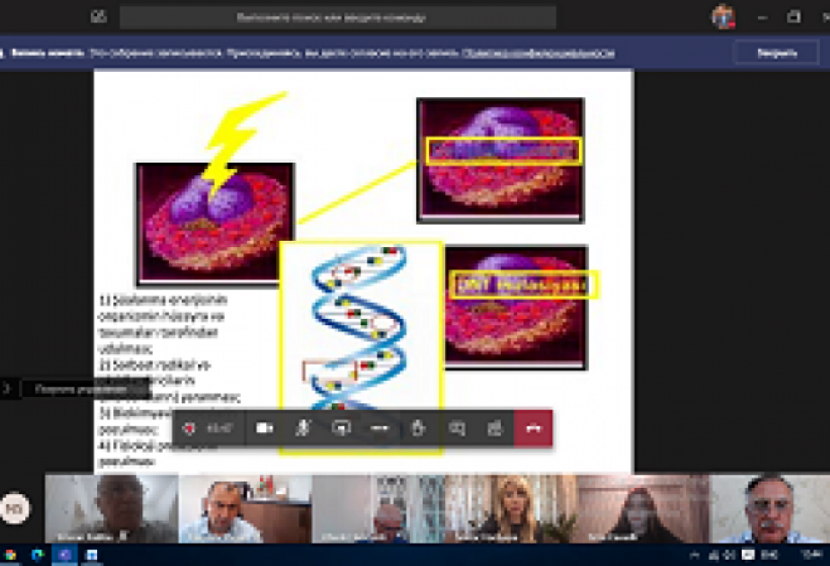Open the fourth pinned taskbar app
Viewport: 830px width, 566px height.
pyautogui.click(x=91, y=555)
